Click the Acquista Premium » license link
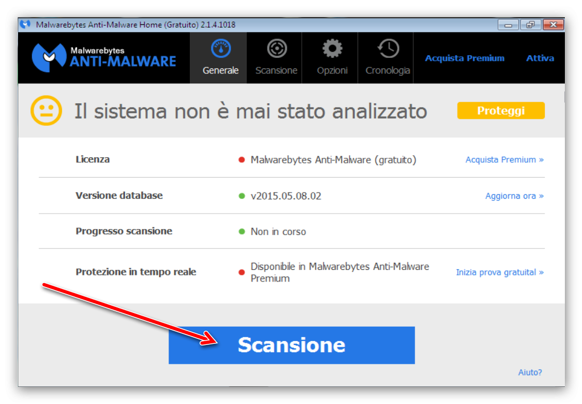 pos(505,160)
